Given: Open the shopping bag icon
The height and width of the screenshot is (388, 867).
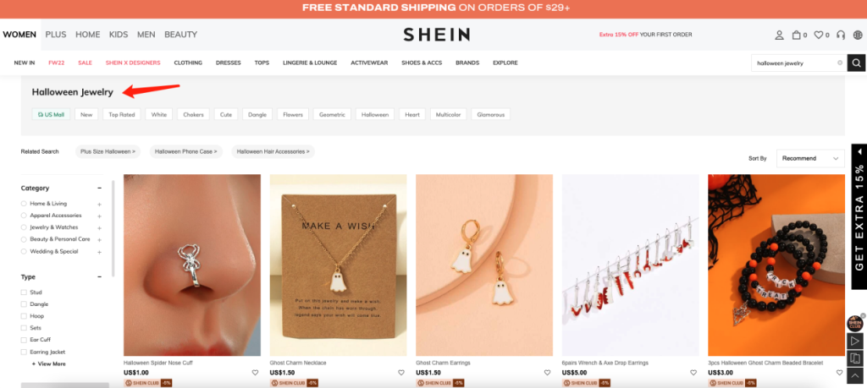Looking at the screenshot, I should pyautogui.click(x=796, y=35).
